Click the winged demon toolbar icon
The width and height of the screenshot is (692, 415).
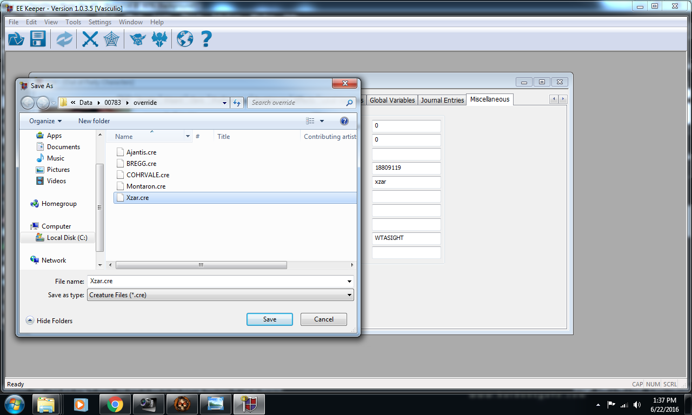[x=158, y=38]
